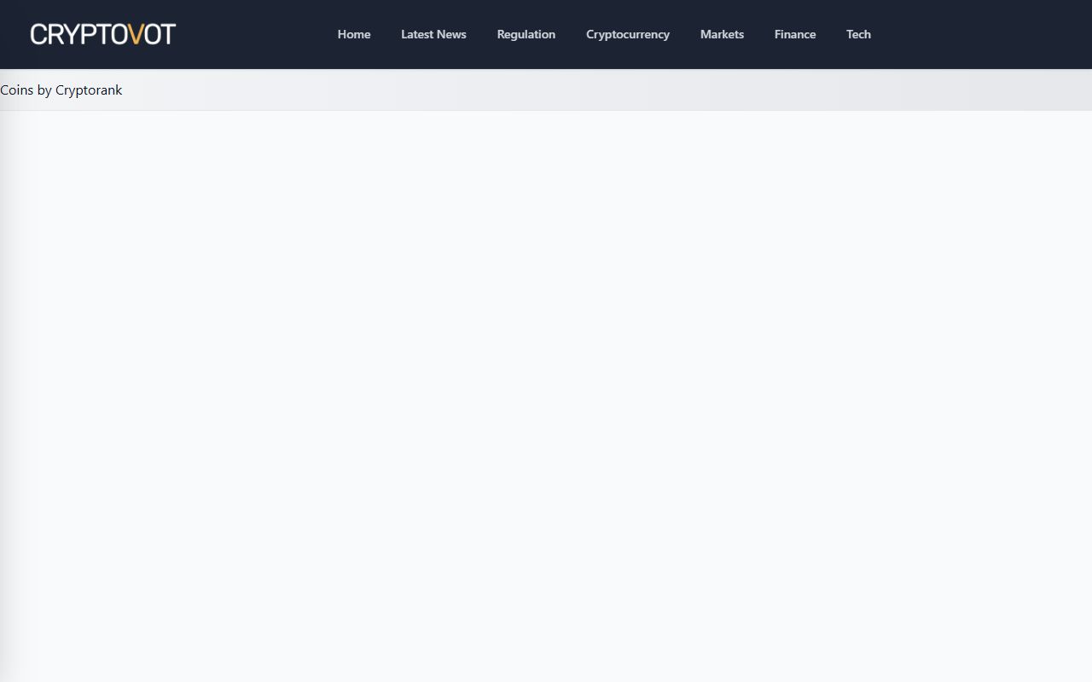The height and width of the screenshot is (682, 1092).
Task: Click the word Cryptorank in the widget bar
Action: coord(89,90)
